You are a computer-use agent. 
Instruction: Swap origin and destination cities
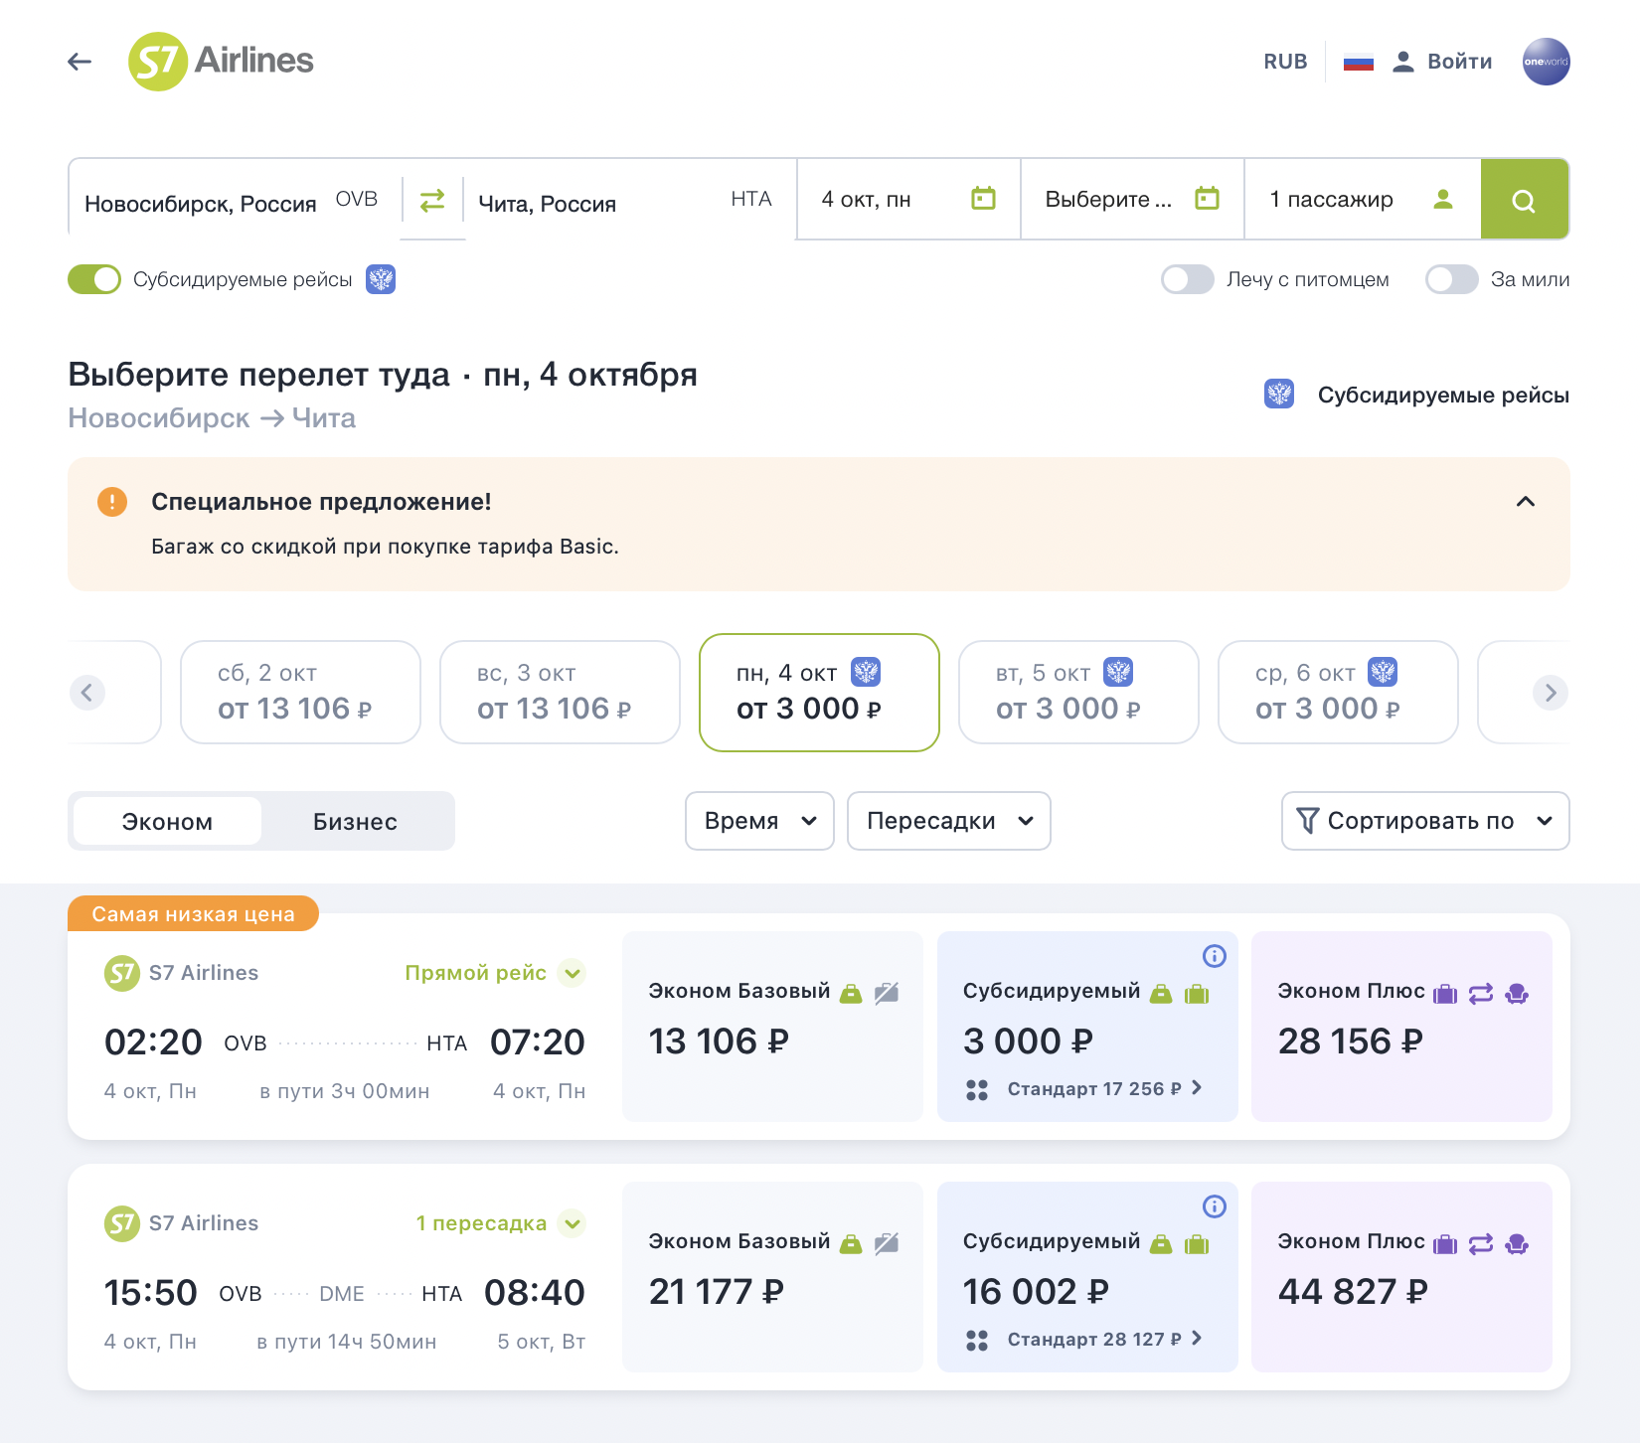coord(432,201)
